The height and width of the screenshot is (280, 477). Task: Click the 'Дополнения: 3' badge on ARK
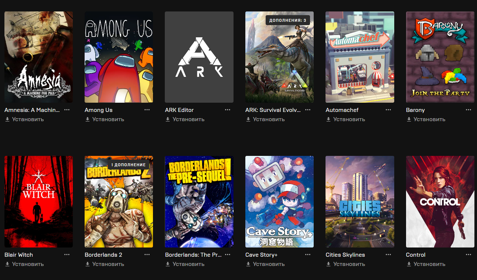click(288, 20)
